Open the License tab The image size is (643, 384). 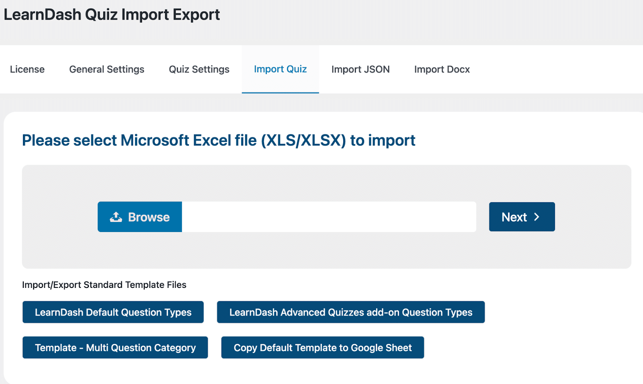(x=27, y=69)
